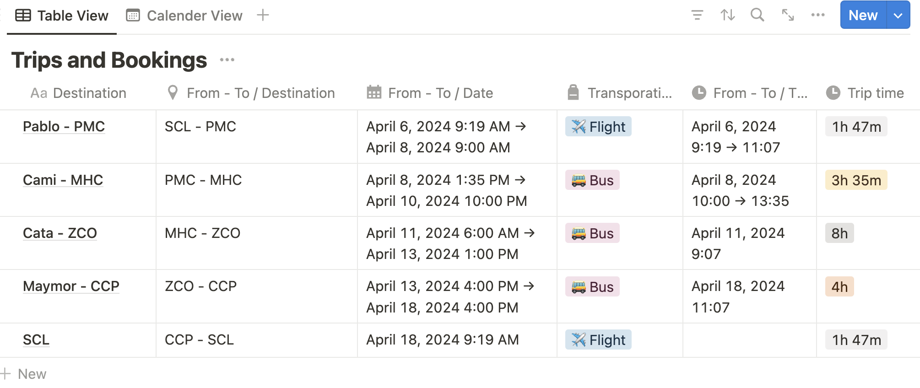Open the options dots beside Trips and Bookings
This screenshot has height=388, width=920.
[227, 60]
